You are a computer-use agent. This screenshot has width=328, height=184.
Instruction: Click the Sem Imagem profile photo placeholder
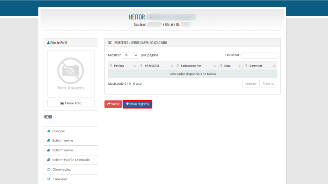[x=71, y=74]
